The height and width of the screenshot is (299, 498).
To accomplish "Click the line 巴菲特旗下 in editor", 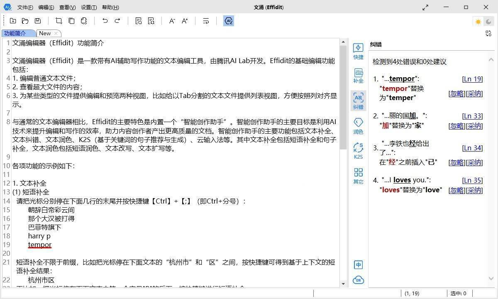I will click(x=44, y=227).
